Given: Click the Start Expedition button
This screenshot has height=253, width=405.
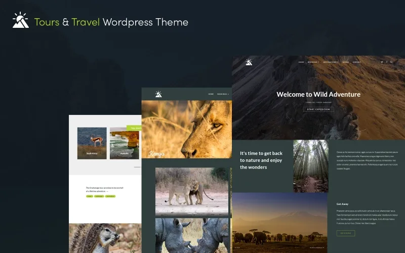Looking at the screenshot, I should point(318,109).
